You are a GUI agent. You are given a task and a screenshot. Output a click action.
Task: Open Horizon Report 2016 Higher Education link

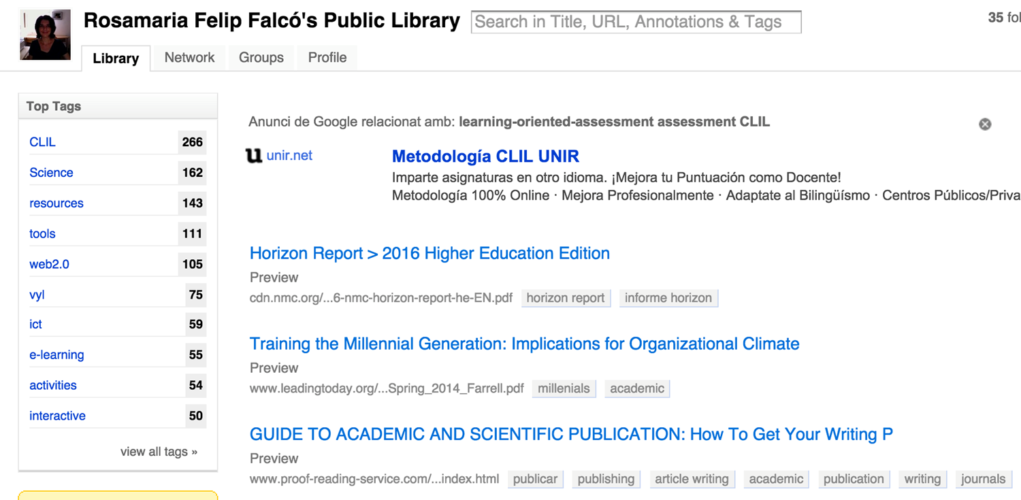[430, 254]
